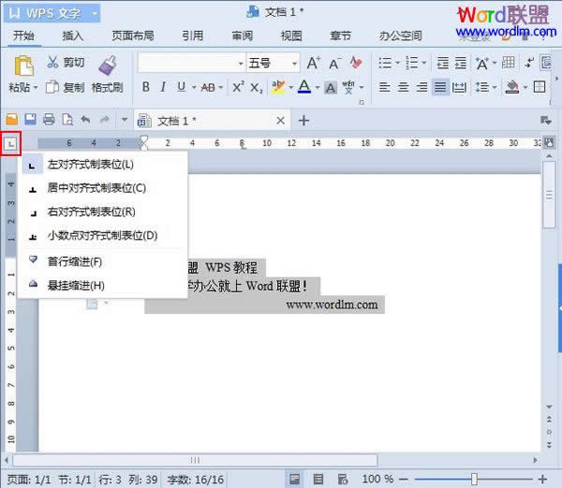Open print preview icon

pyautogui.click(x=67, y=119)
